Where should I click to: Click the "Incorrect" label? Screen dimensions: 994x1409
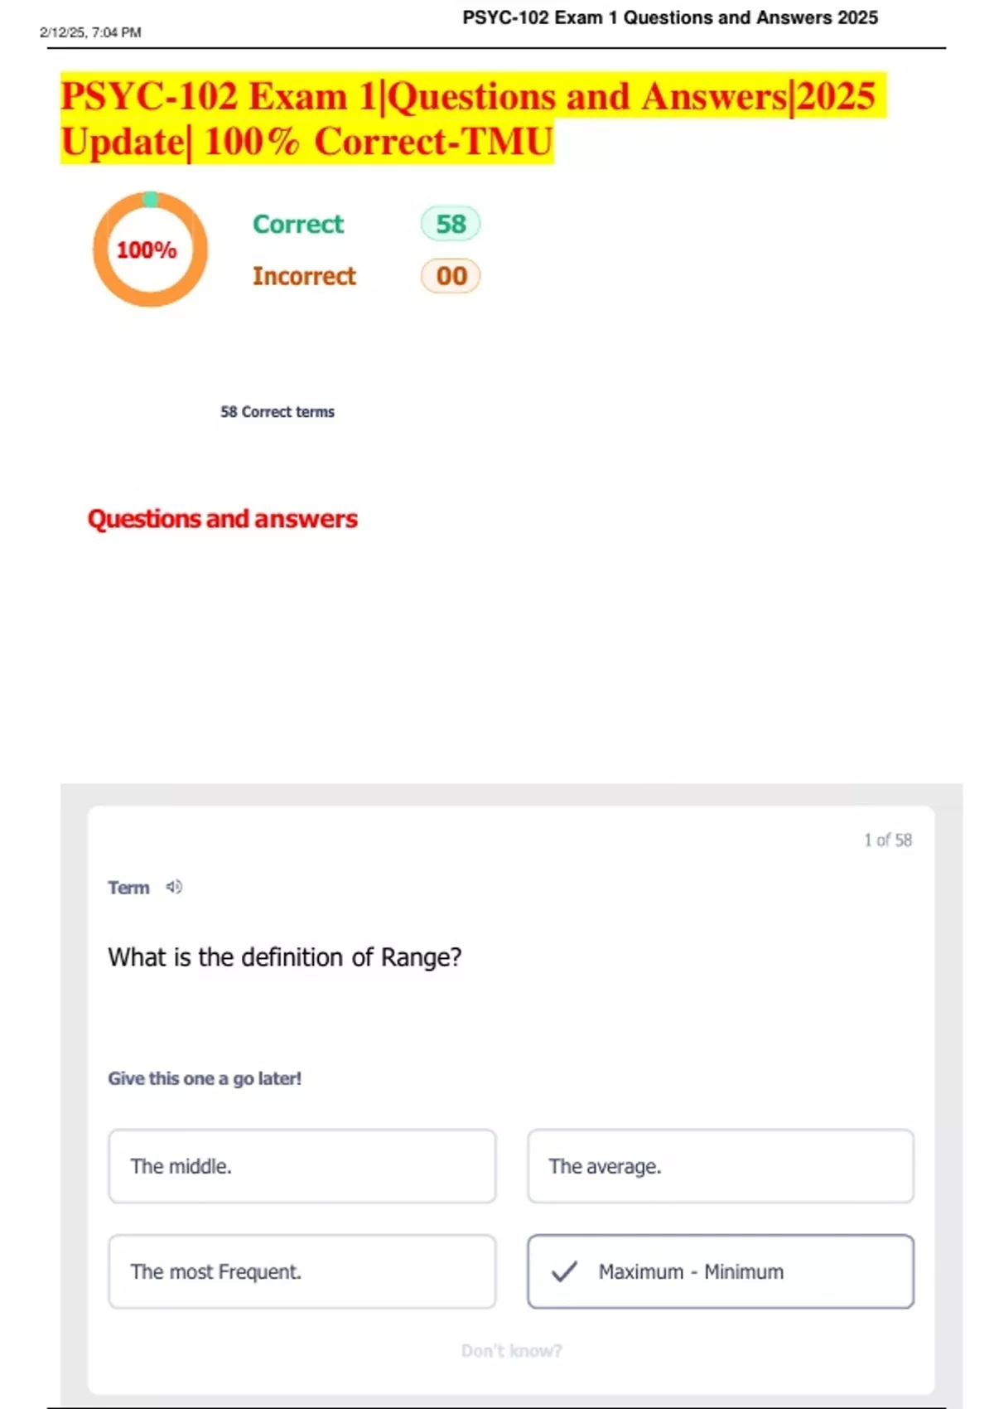coord(304,276)
